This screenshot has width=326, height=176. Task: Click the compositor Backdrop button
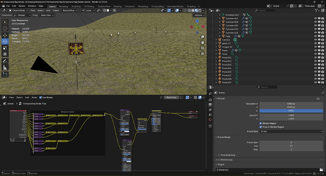point(172,97)
